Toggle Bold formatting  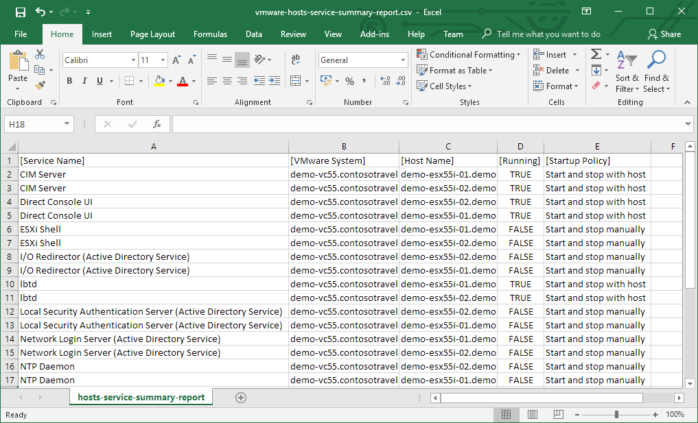[69, 80]
